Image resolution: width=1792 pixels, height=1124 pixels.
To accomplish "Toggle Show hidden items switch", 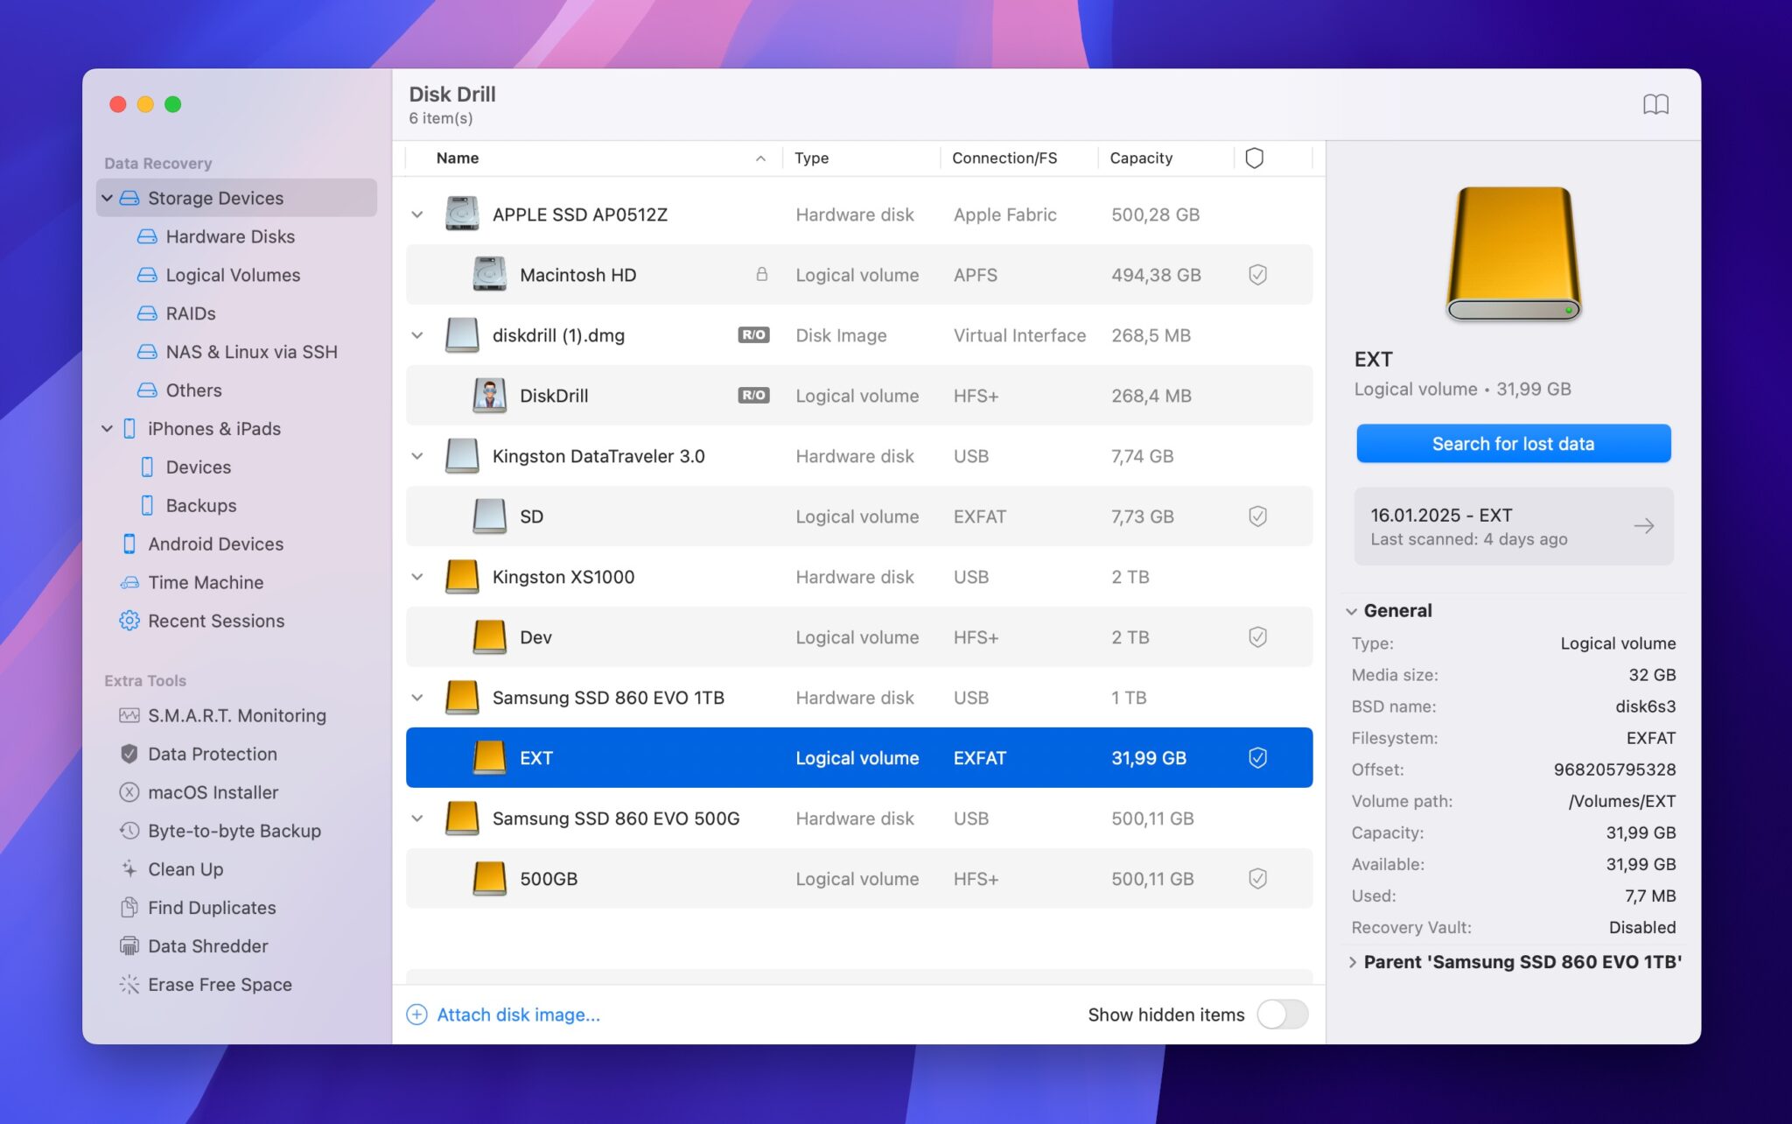I will pyautogui.click(x=1282, y=1015).
